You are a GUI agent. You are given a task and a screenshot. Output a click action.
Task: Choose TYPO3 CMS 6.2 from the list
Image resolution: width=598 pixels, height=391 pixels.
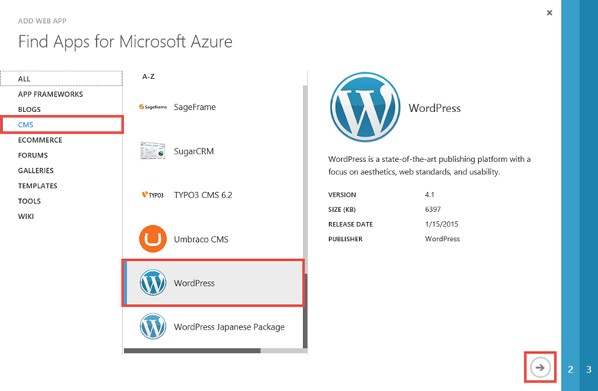(x=213, y=195)
